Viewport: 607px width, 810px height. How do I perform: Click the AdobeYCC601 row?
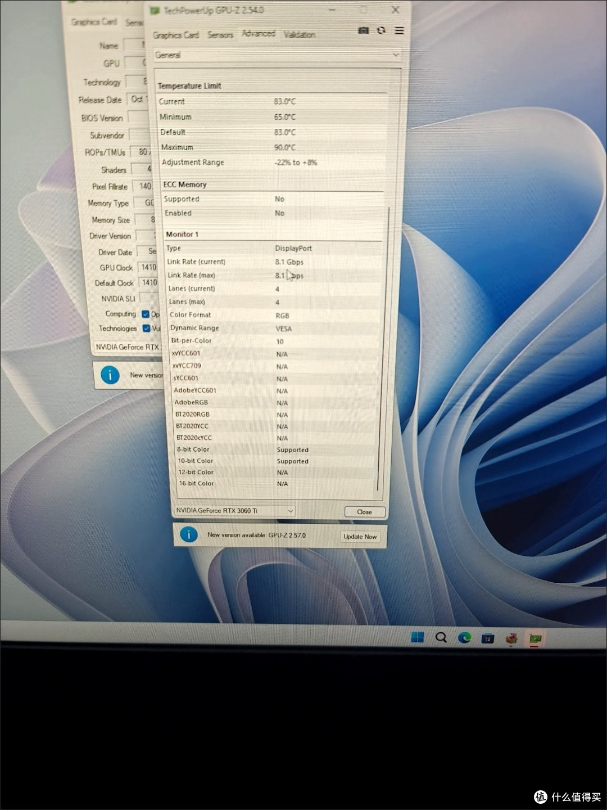[275, 390]
